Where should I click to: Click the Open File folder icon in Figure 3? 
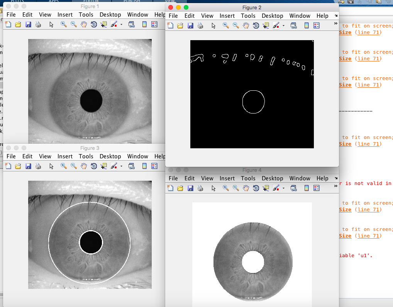18,166
